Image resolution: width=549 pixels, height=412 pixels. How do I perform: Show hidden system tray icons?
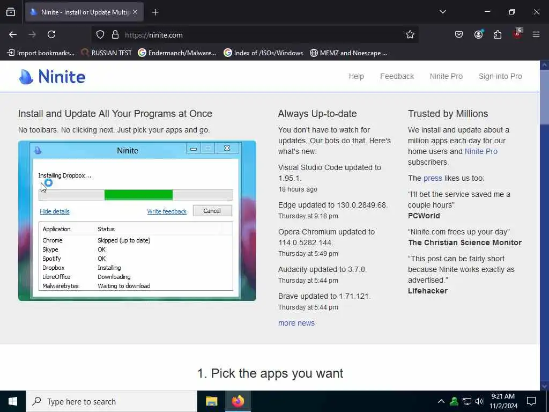click(x=441, y=401)
